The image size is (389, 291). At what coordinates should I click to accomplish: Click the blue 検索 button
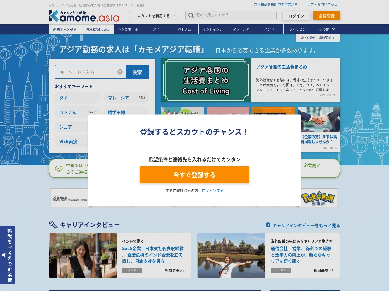coord(137,72)
